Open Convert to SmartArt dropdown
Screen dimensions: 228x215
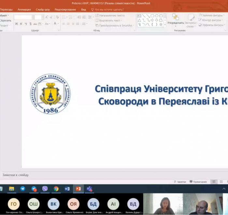pos(115,25)
